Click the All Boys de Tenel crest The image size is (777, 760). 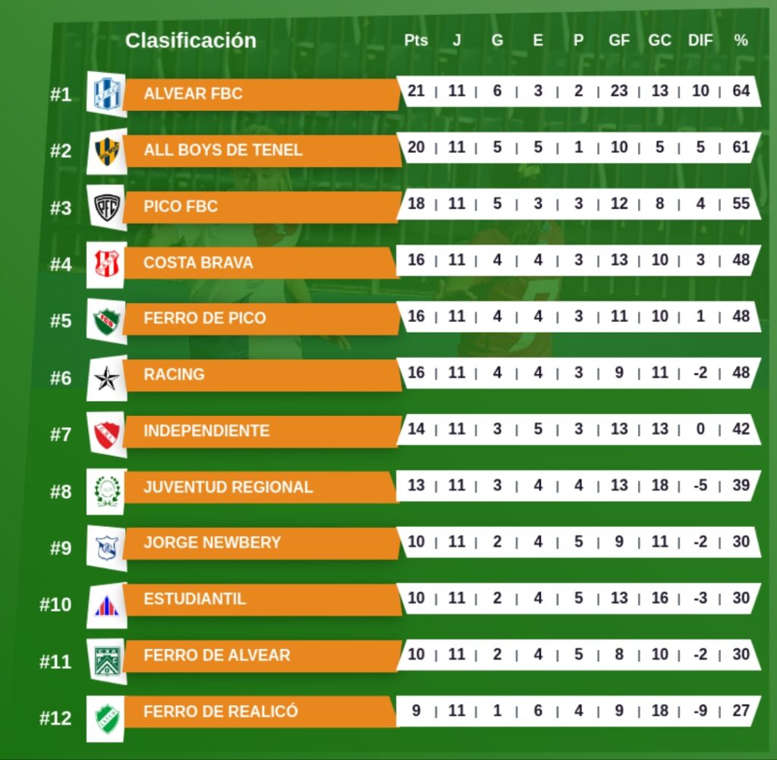pyautogui.click(x=106, y=150)
